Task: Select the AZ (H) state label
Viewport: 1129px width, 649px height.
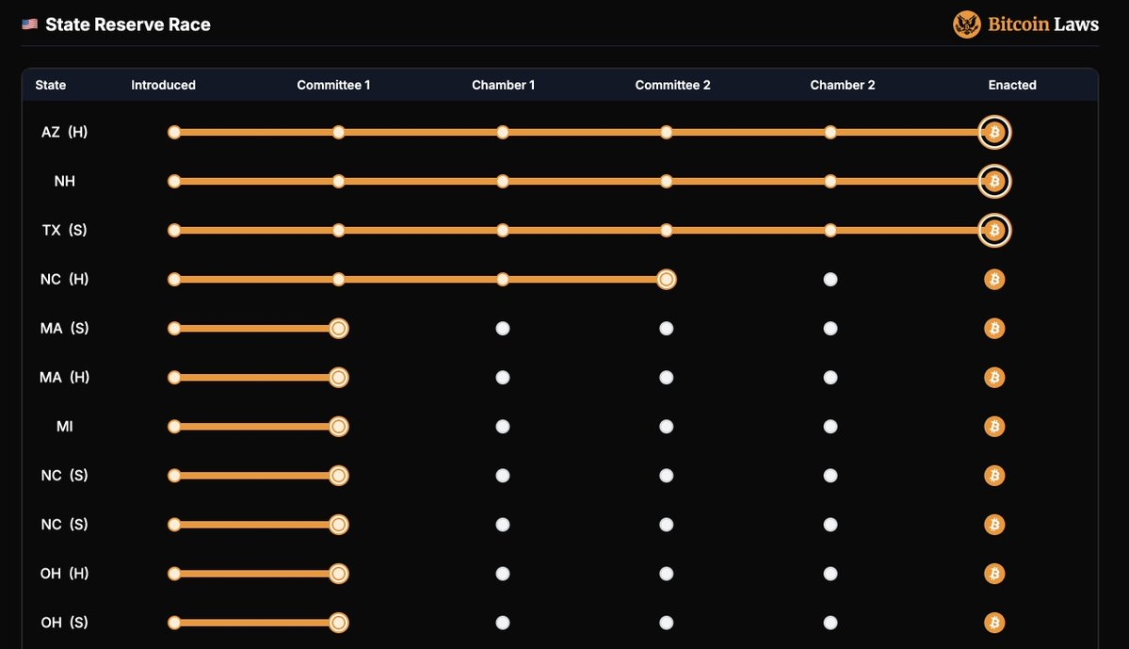Action: pos(64,133)
